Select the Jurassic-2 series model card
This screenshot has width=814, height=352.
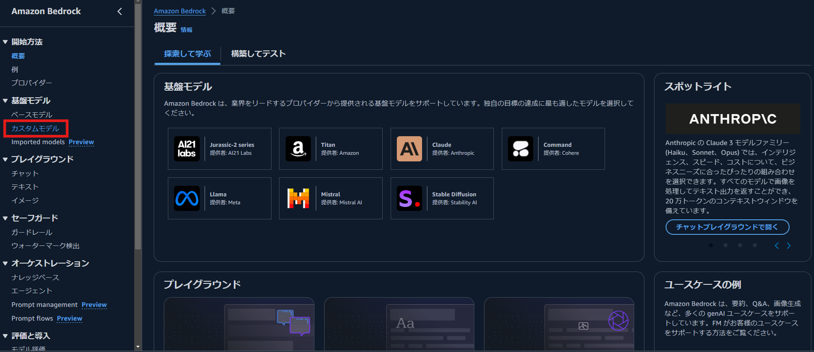[220, 149]
